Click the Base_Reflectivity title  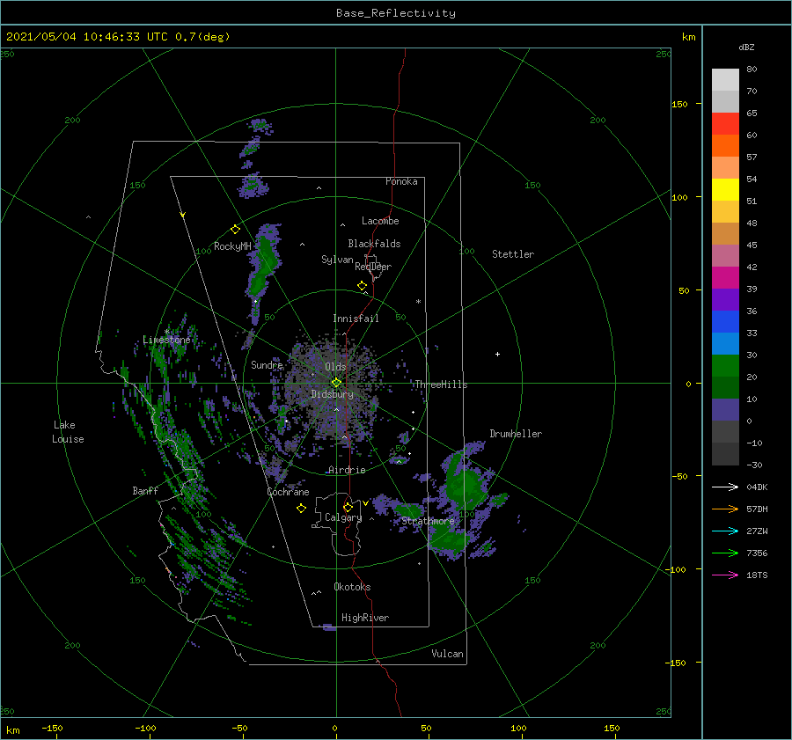[396, 13]
